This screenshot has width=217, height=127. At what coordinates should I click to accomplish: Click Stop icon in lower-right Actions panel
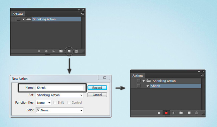[x=159, y=113]
